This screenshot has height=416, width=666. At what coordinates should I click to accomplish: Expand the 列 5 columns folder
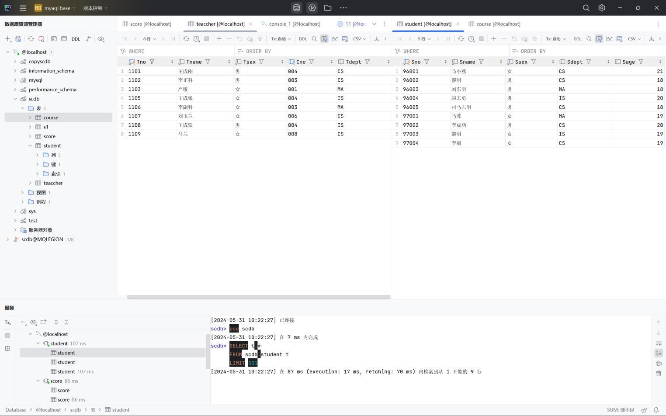[38, 155]
